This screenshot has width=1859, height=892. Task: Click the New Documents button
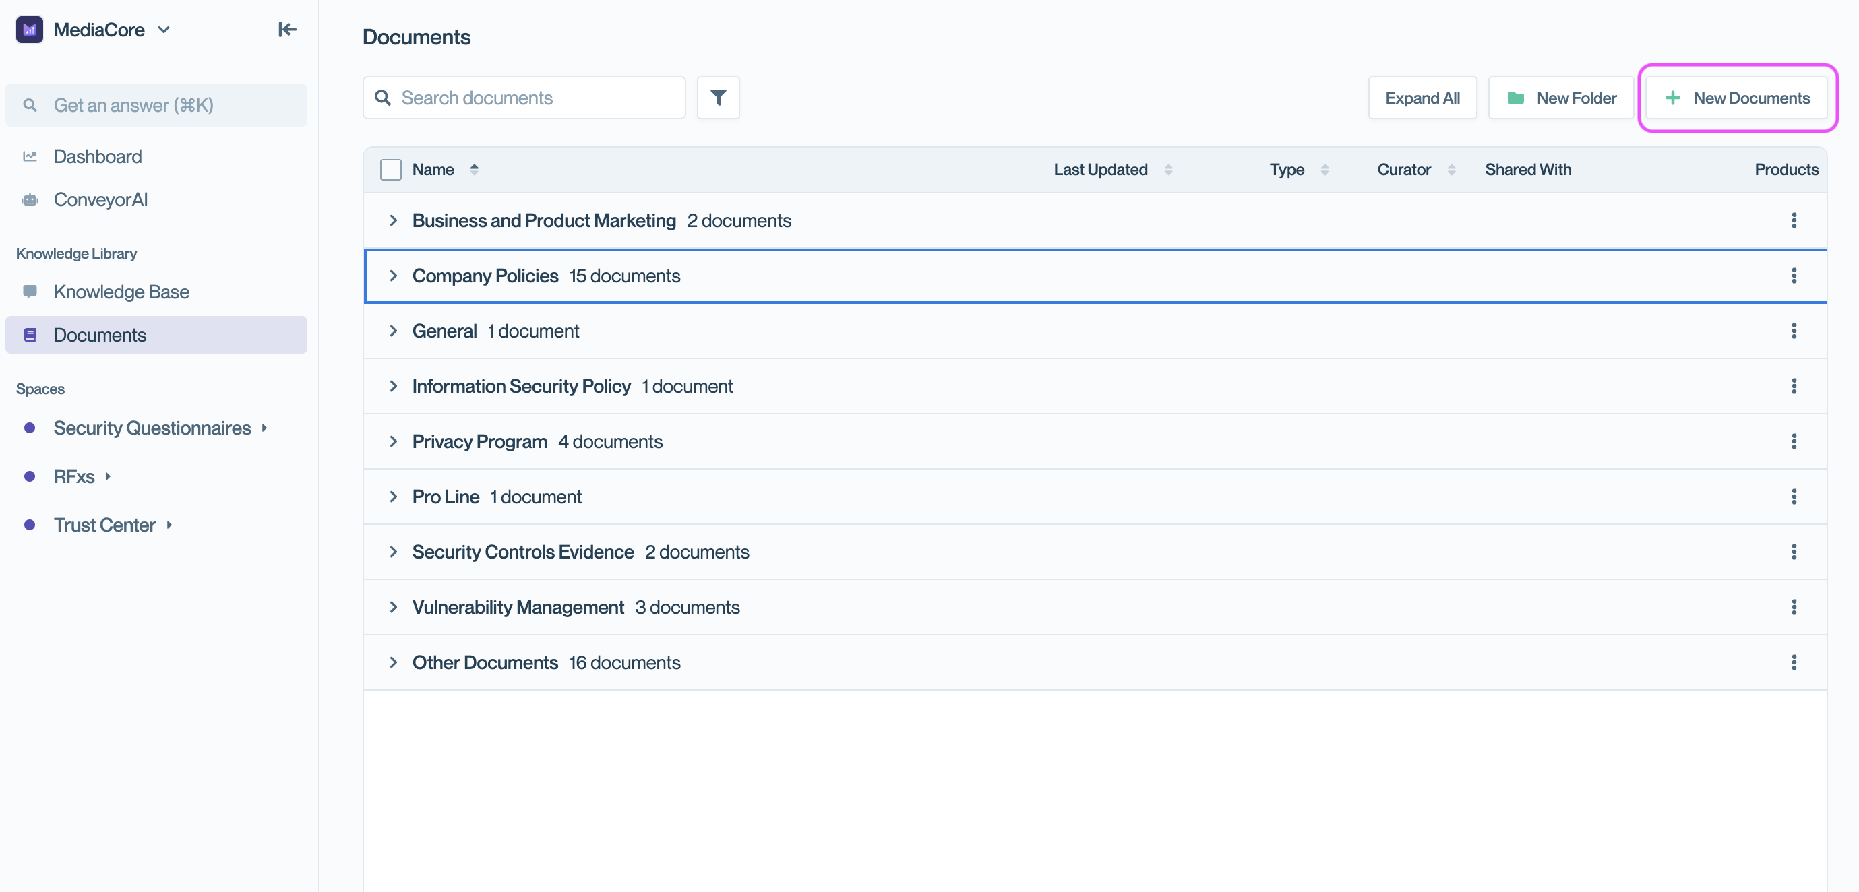point(1737,97)
